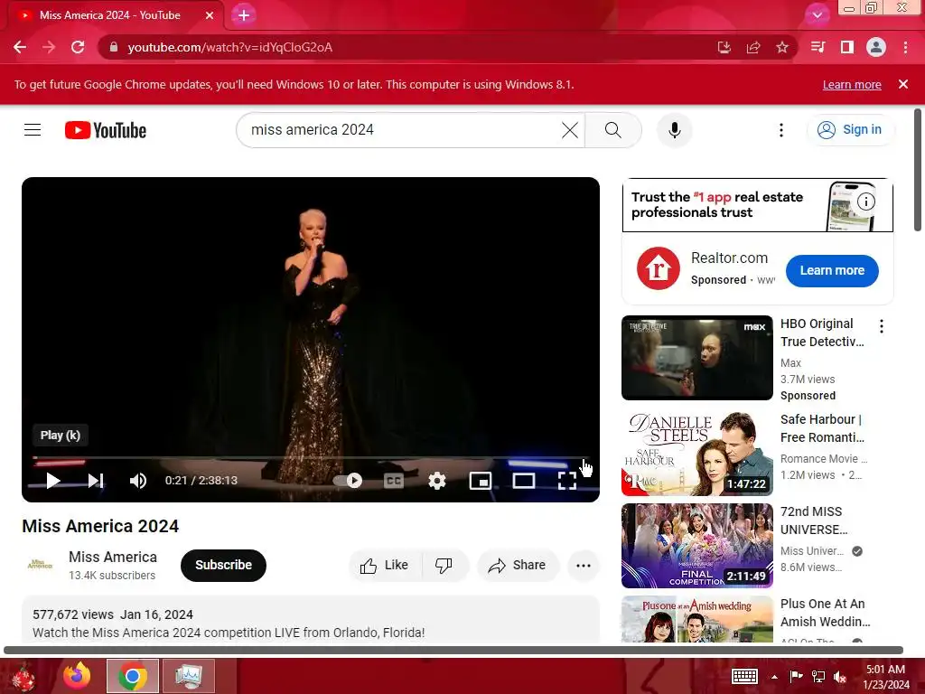Open Miss America channel name link
925x694 pixels.
[113, 557]
